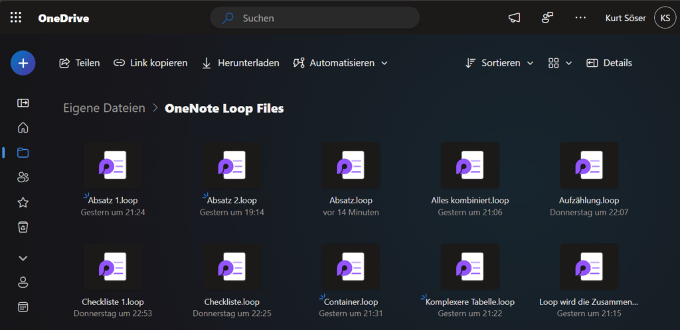Image resolution: width=680 pixels, height=330 pixels.
Task: Click the Absatz 1.loop file name
Action: (x=113, y=200)
